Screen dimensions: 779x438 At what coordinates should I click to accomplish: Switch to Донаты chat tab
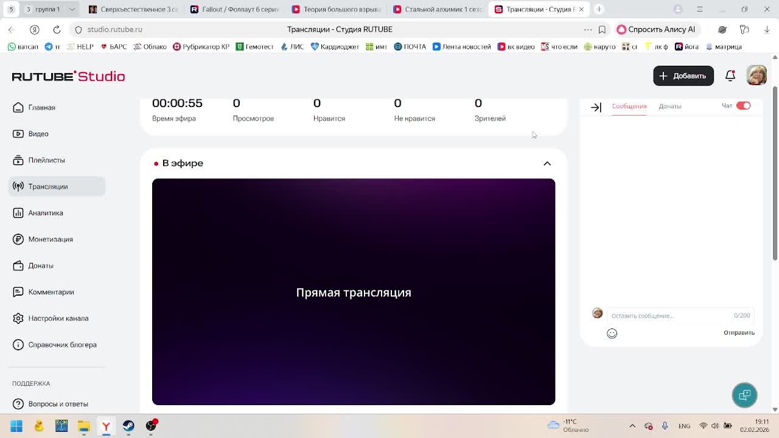click(669, 106)
